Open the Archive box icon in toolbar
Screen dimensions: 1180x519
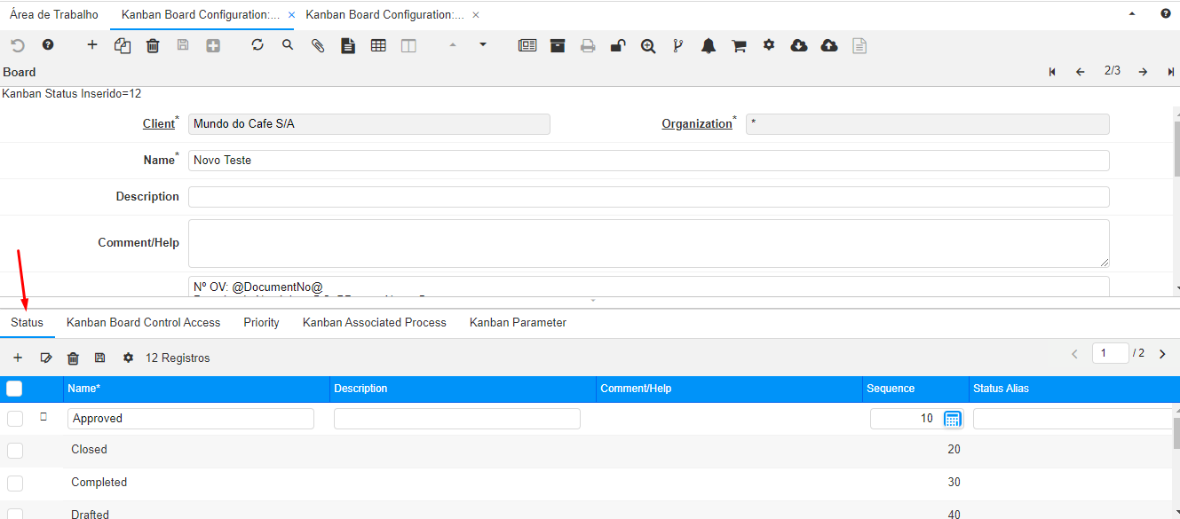click(x=558, y=45)
